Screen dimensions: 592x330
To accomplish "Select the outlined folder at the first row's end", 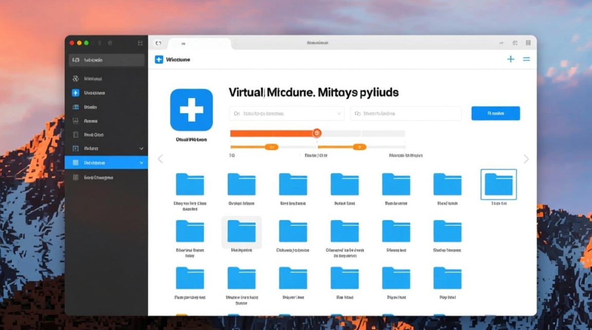I will [499, 185].
